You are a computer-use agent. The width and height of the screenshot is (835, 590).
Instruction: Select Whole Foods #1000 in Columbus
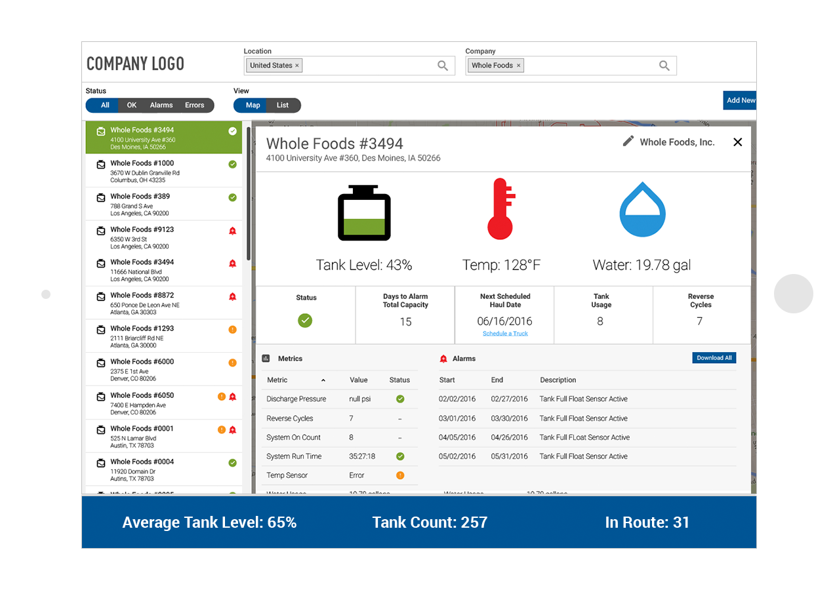click(164, 171)
